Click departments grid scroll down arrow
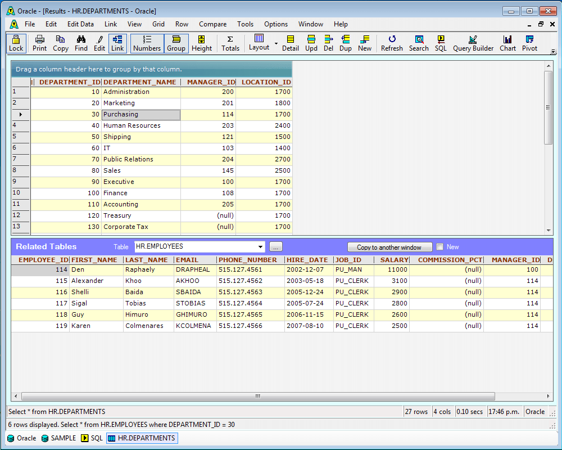 (x=549, y=231)
